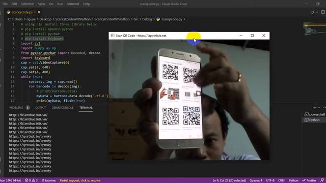Viewport: 326px width, 183px height.
Task: Click the Prettier status bar item
Action: pyautogui.click(x=309, y=180)
